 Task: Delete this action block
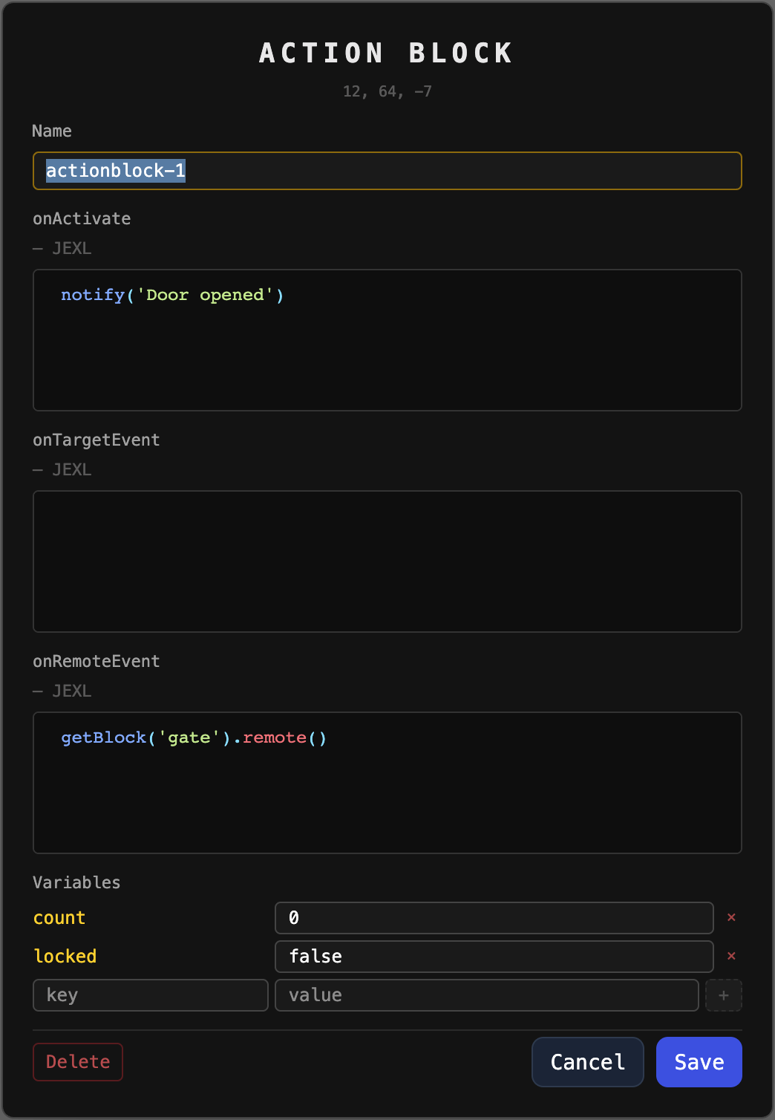[78, 1062]
